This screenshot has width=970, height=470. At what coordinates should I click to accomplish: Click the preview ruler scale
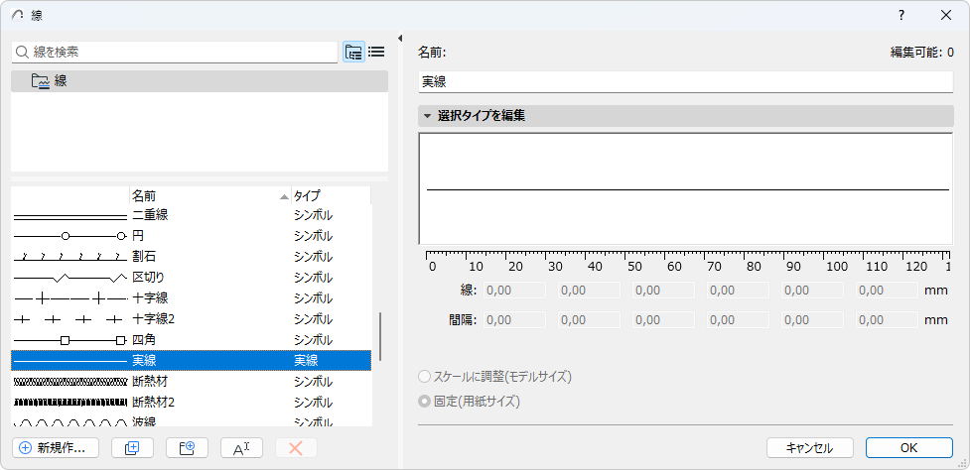688,261
